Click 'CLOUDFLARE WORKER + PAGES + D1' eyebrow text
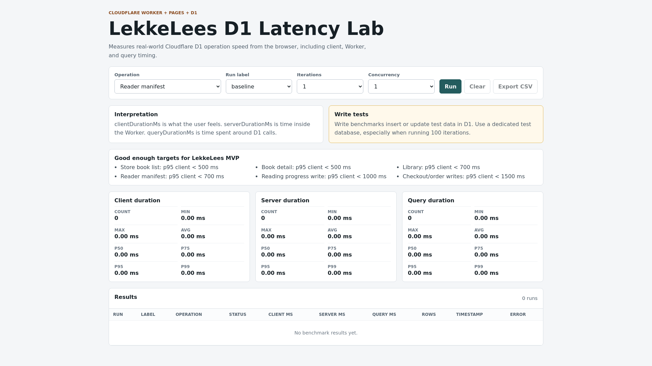This screenshot has width=652, height=366. (x=153, y=13)
